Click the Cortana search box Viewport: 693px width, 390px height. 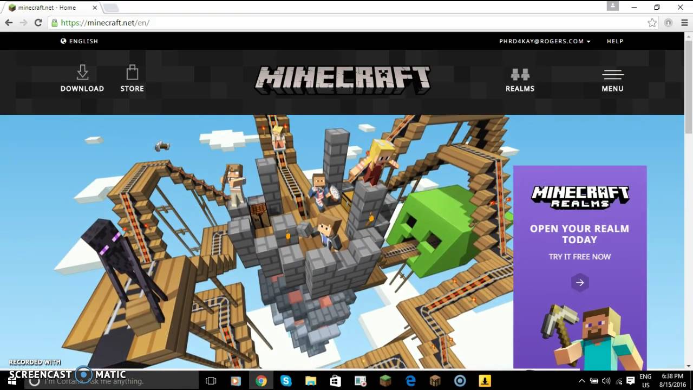click(x=111, y=381)
